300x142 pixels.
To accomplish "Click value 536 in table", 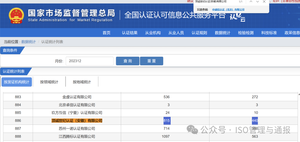I will (167, 97).
